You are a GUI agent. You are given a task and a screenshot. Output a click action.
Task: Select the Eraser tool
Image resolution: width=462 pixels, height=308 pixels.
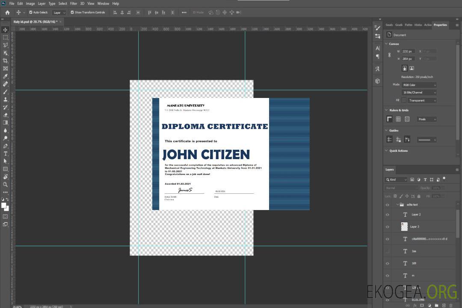tap(5, 115)
